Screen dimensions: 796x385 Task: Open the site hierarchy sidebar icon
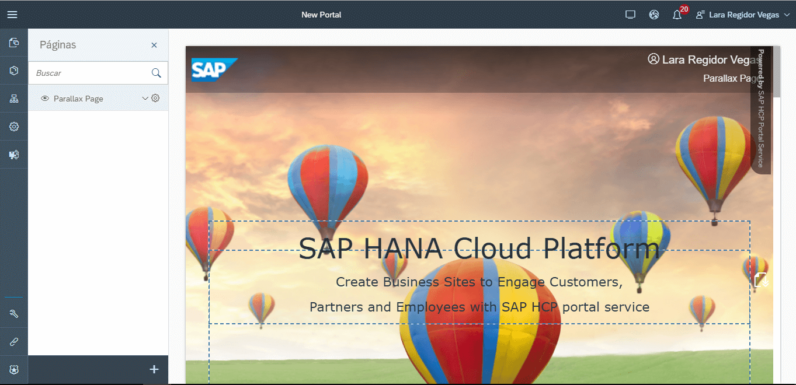14,99
